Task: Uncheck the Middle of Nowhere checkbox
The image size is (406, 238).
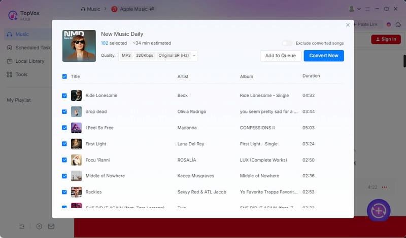Action: tap(64, 176)
